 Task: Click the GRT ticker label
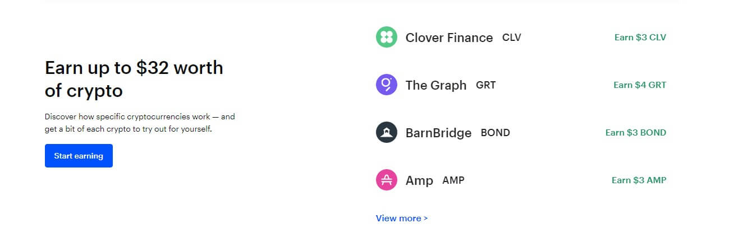click(486, 85)
